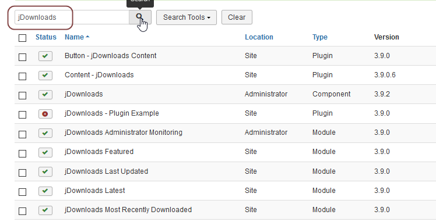This screenshot has width=436, height=222.
Task: Select jDownloads Last Updated checkbox
Action: (23, 173)
